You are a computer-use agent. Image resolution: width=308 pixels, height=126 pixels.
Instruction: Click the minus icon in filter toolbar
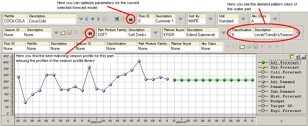(x=277, y=46)
